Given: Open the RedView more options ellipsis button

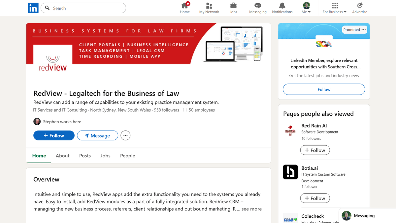Looking at the screenshot, I should pos(125,135).
